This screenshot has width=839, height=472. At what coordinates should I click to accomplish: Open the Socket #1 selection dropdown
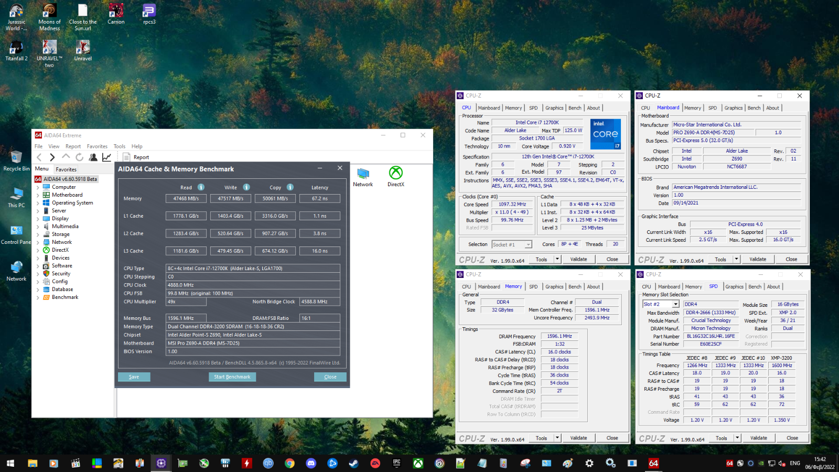point(512,244)
